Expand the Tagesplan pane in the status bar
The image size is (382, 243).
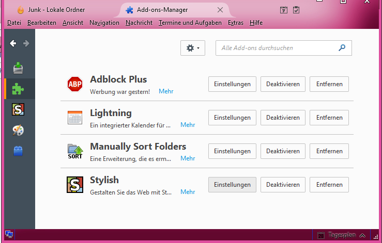[x=362, y=235]
